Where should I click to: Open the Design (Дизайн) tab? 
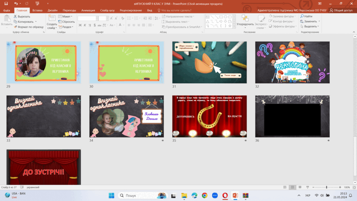[x=52, y=10]
